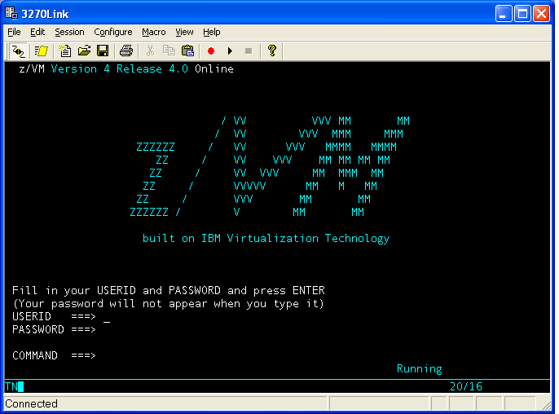559x414 pixels.
Task: Start macro recording with red dot
Action: [x=211, y=51]
